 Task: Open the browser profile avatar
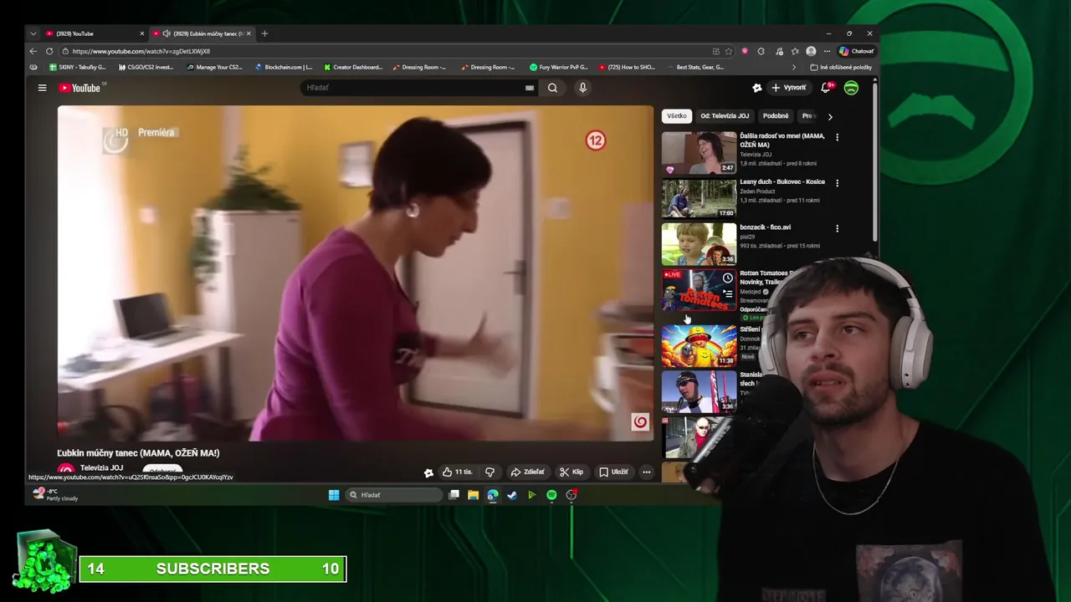click(811, 51)
